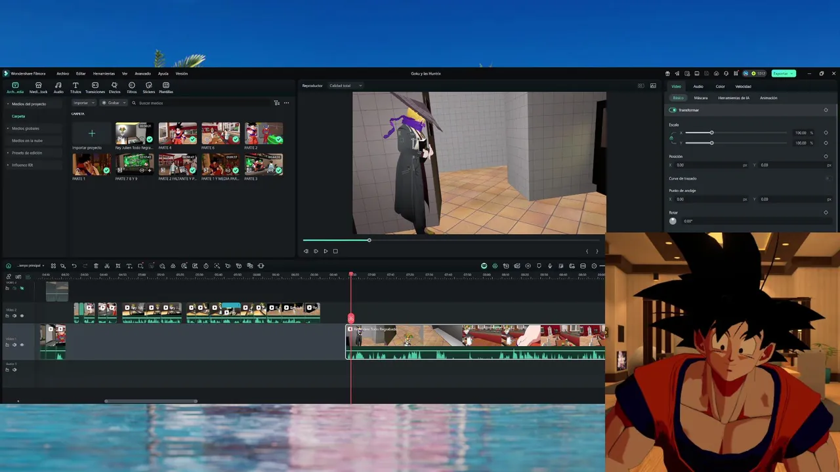Open the main timeline name dropdown
The height and width of the screenshot is (472, 840).
(31, 265)
